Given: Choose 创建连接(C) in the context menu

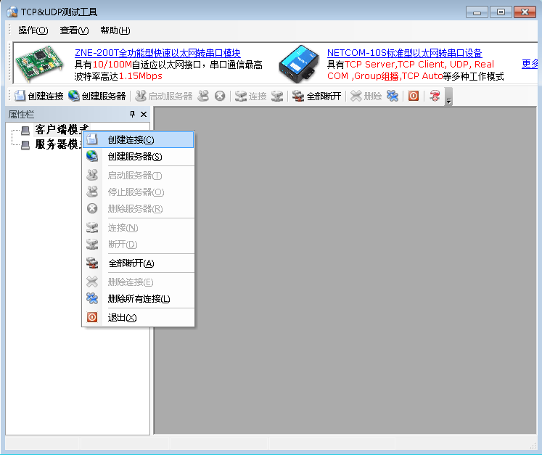Looking at the screenshot, I should tap(139, 139).
